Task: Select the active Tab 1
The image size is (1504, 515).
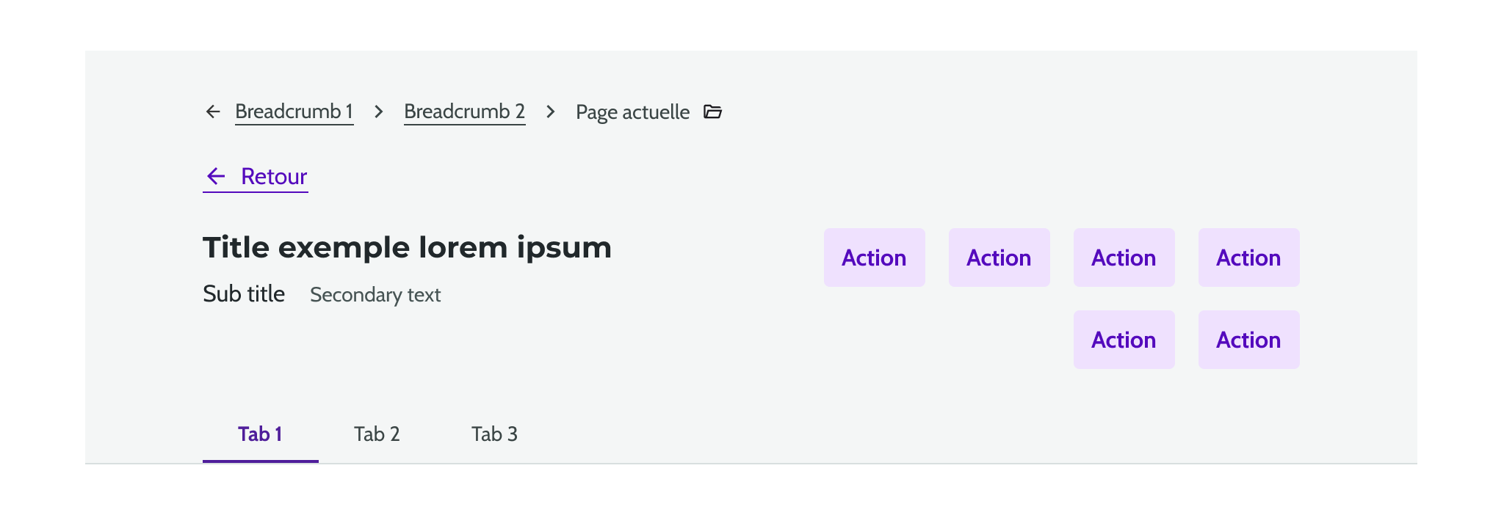Action: [260, 434]
